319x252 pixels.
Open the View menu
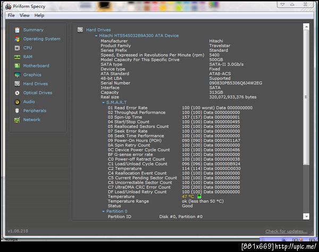24,15
